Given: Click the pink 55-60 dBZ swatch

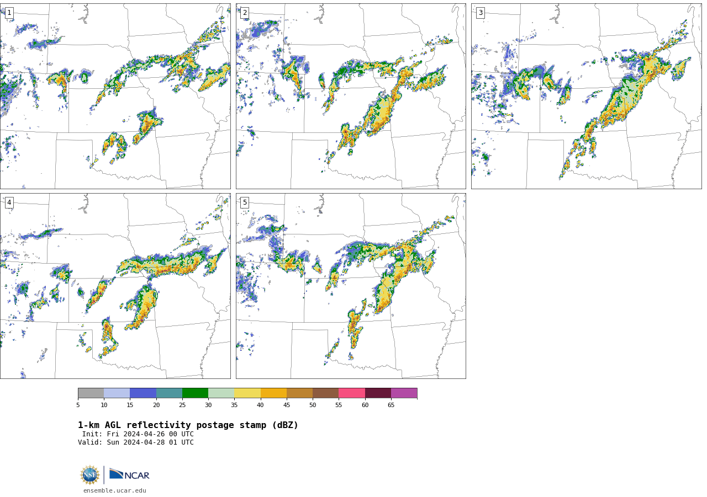Looking at the screenshot, I should (x=352, y=393).
